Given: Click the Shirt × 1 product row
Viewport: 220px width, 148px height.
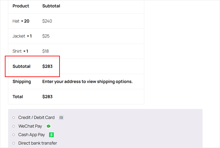Looking at the screenshot, I should tap(20, 51).
